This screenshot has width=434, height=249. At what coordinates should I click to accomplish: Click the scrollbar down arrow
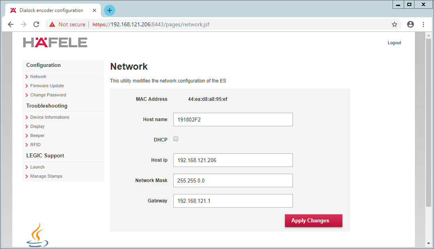point(428,243)
